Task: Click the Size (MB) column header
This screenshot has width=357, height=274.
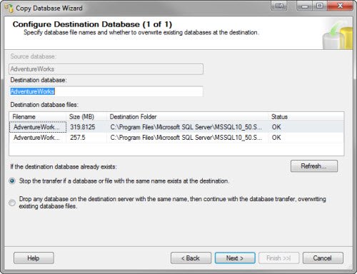Action: 86,117
